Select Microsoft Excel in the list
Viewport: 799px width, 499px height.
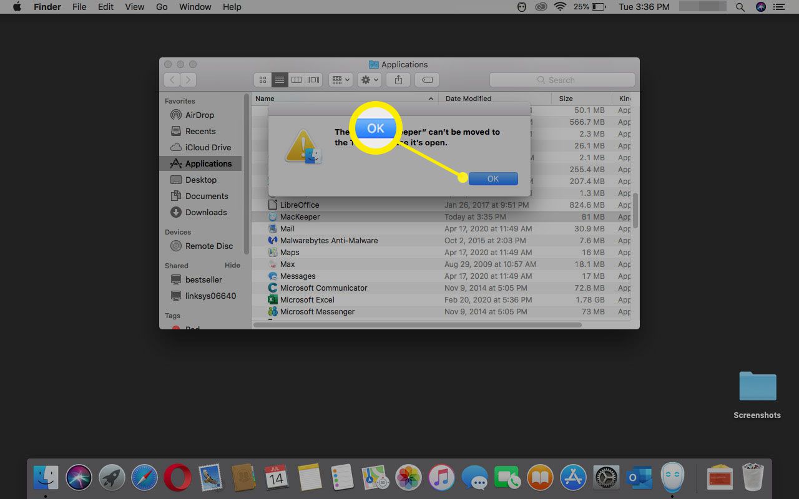[x=441, y=299]
